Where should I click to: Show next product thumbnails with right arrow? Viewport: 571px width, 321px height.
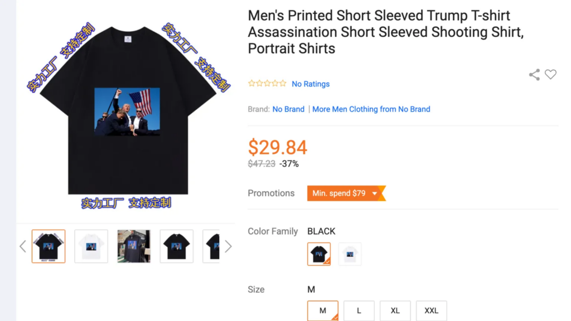coord(228,246)
